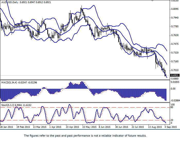
Task: Click the 22 Jul 2015 date label
Action: coord(138,127)
